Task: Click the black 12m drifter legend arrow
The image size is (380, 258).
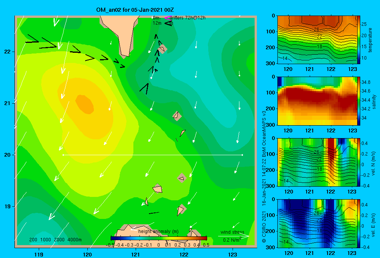Action: coord(168,23)
